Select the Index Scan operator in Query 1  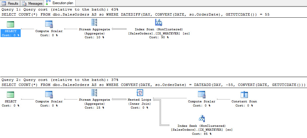(x=159, y=23)
